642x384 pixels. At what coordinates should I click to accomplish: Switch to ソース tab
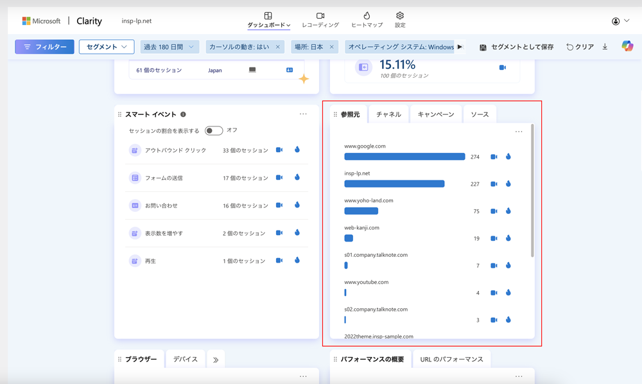click(x=480, y=114)
